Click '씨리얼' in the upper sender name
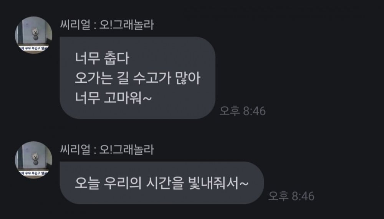Screen dimensions: 384x219 pyautogui.click(x=75, y=25)
